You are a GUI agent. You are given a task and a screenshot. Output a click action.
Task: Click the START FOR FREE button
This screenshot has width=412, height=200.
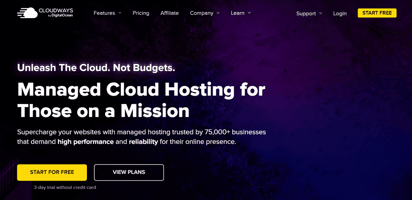52,172
